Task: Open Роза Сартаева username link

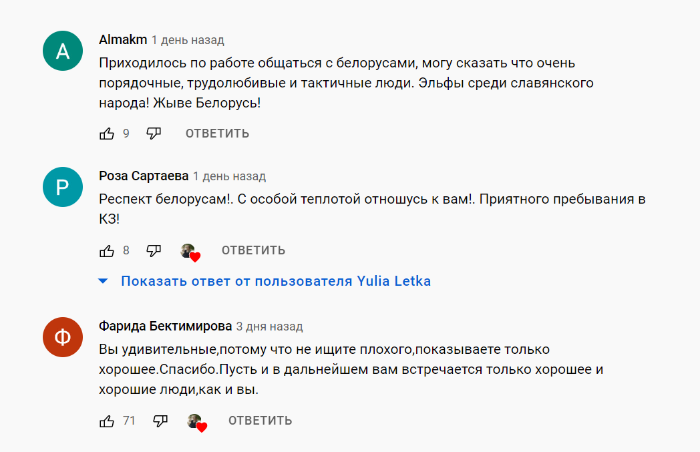Action: 144,176
